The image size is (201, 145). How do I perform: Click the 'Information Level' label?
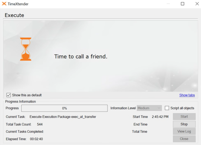tap(123, 108)
